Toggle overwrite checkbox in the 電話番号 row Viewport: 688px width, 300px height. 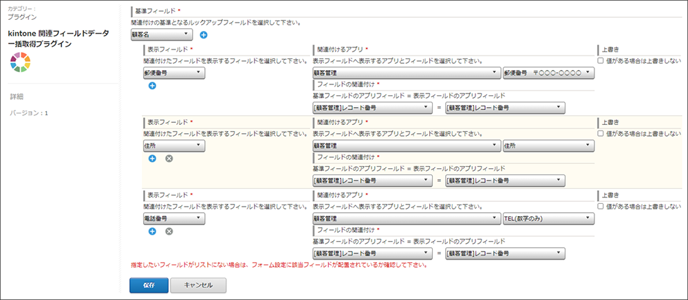click(601, 206)
